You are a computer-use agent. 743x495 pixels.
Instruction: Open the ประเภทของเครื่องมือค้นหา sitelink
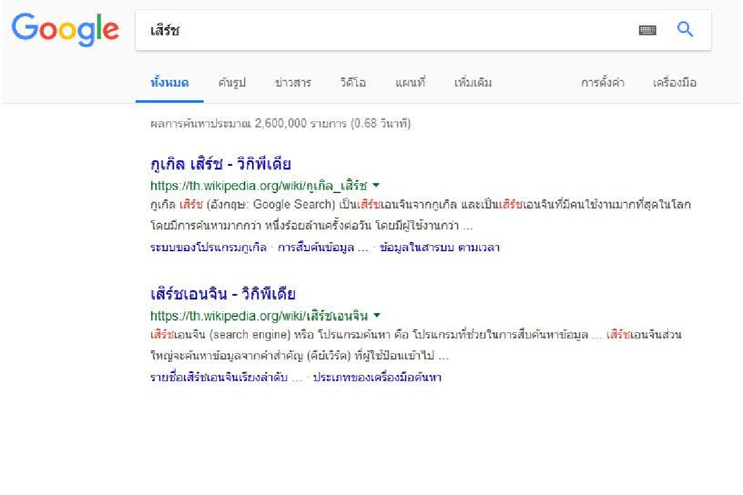tap(377, 377)
